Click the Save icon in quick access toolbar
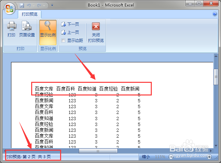 (22, 6)
